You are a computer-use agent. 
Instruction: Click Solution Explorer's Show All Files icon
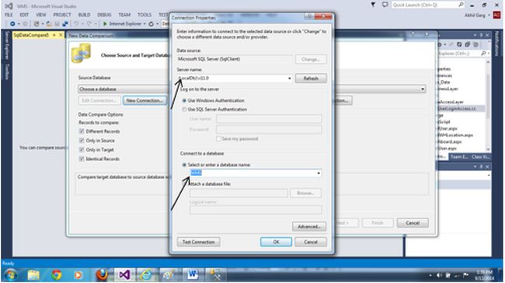(x=475, y=44)
